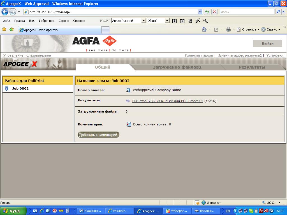Open PDF страницы из RunList для PDF Proofer 2
Viewport: 287px width, 215px height.
pyautogui.click(x=168, y=101)
